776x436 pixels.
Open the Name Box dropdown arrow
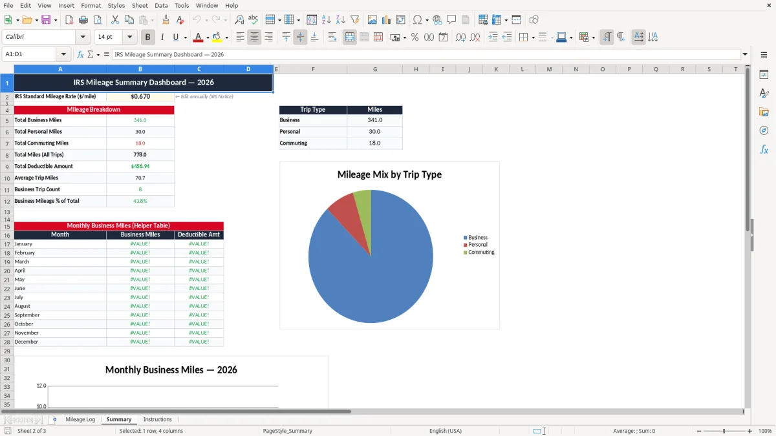[x=63, y=54]
